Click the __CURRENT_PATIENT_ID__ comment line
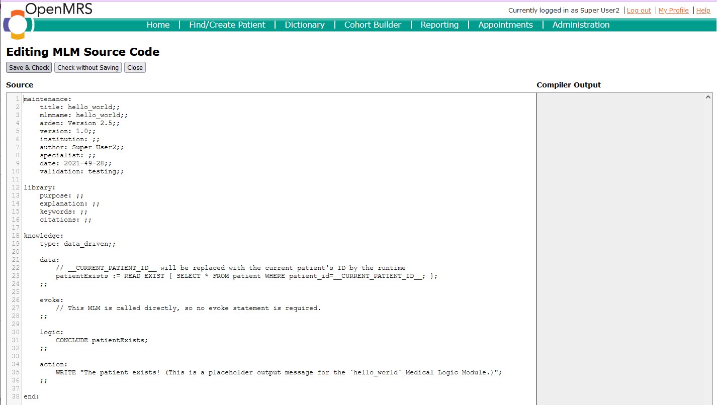 (x=231, y=268)
